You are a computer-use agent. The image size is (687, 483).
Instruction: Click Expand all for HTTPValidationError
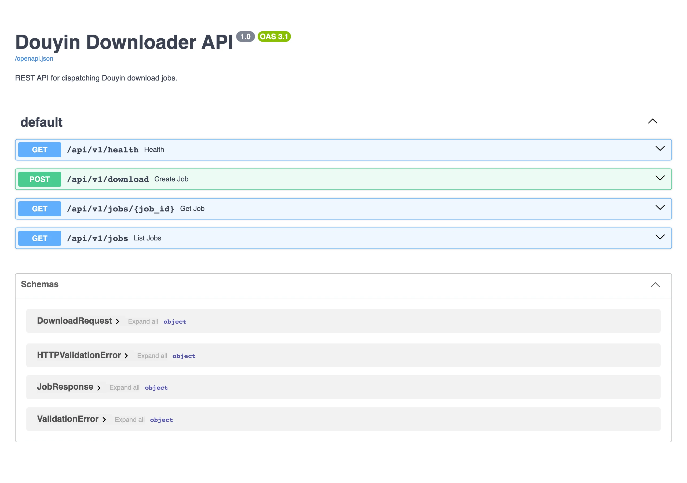pyautogui.click(x=152, y=356)
